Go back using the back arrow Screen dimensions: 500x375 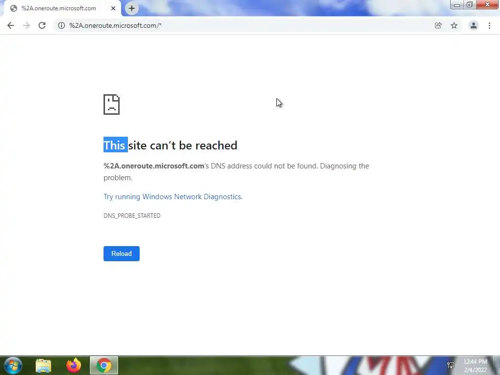pyautogui.click(x=11, y=25)
